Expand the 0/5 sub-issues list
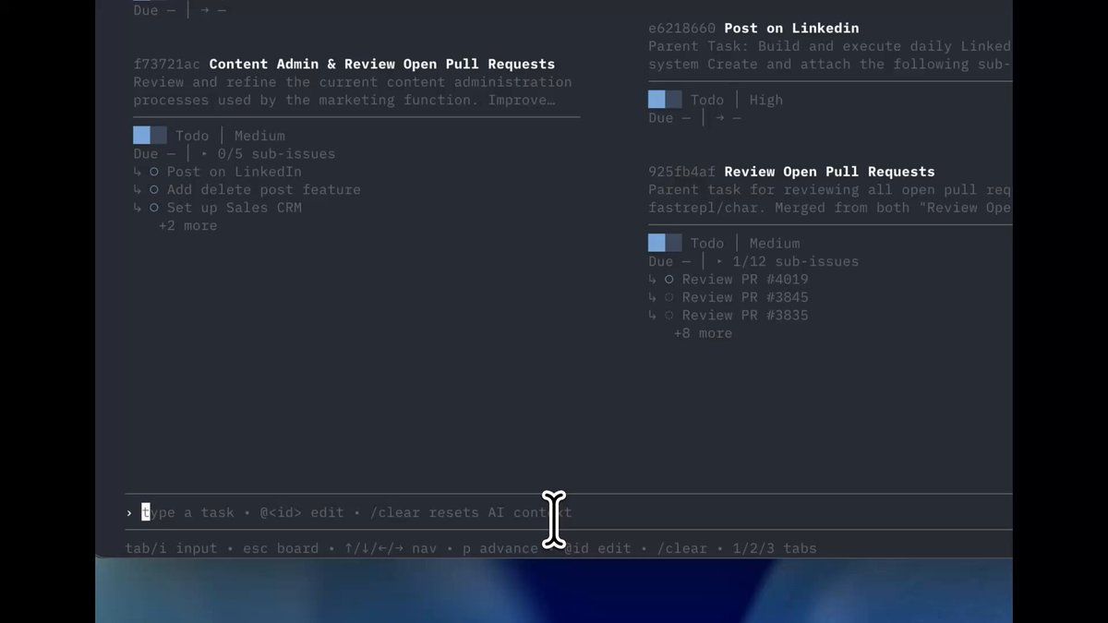 [205, 154]
